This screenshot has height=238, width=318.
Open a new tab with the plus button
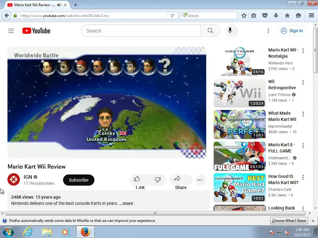[x=75, y=5]
